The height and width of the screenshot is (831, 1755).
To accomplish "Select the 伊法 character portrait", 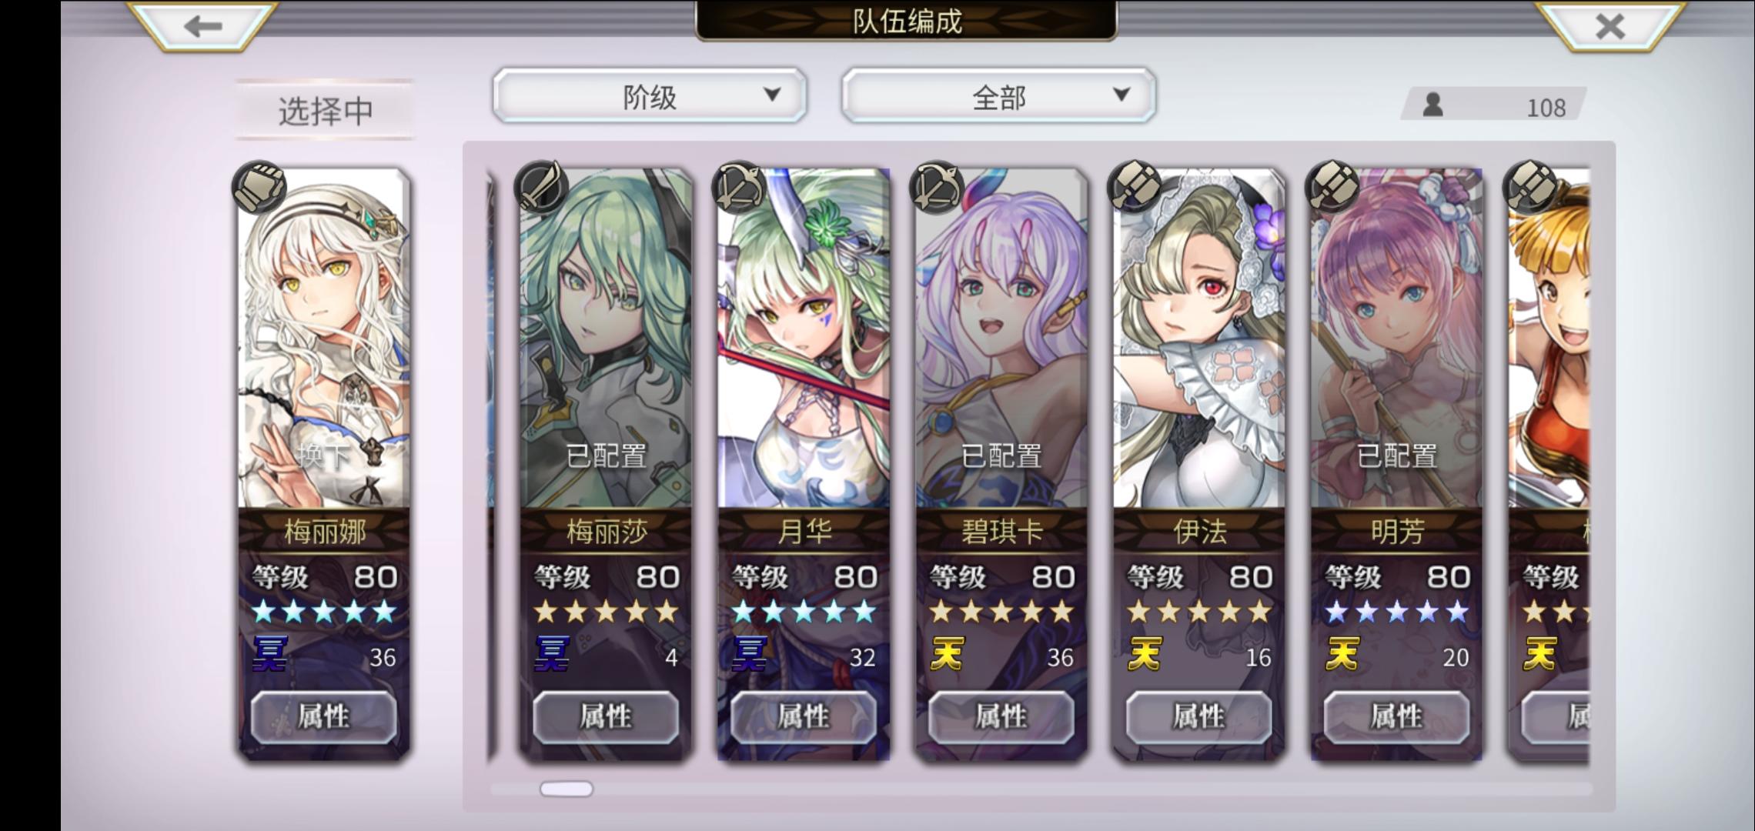I will pyautogui.click(x=1198, y=339).
